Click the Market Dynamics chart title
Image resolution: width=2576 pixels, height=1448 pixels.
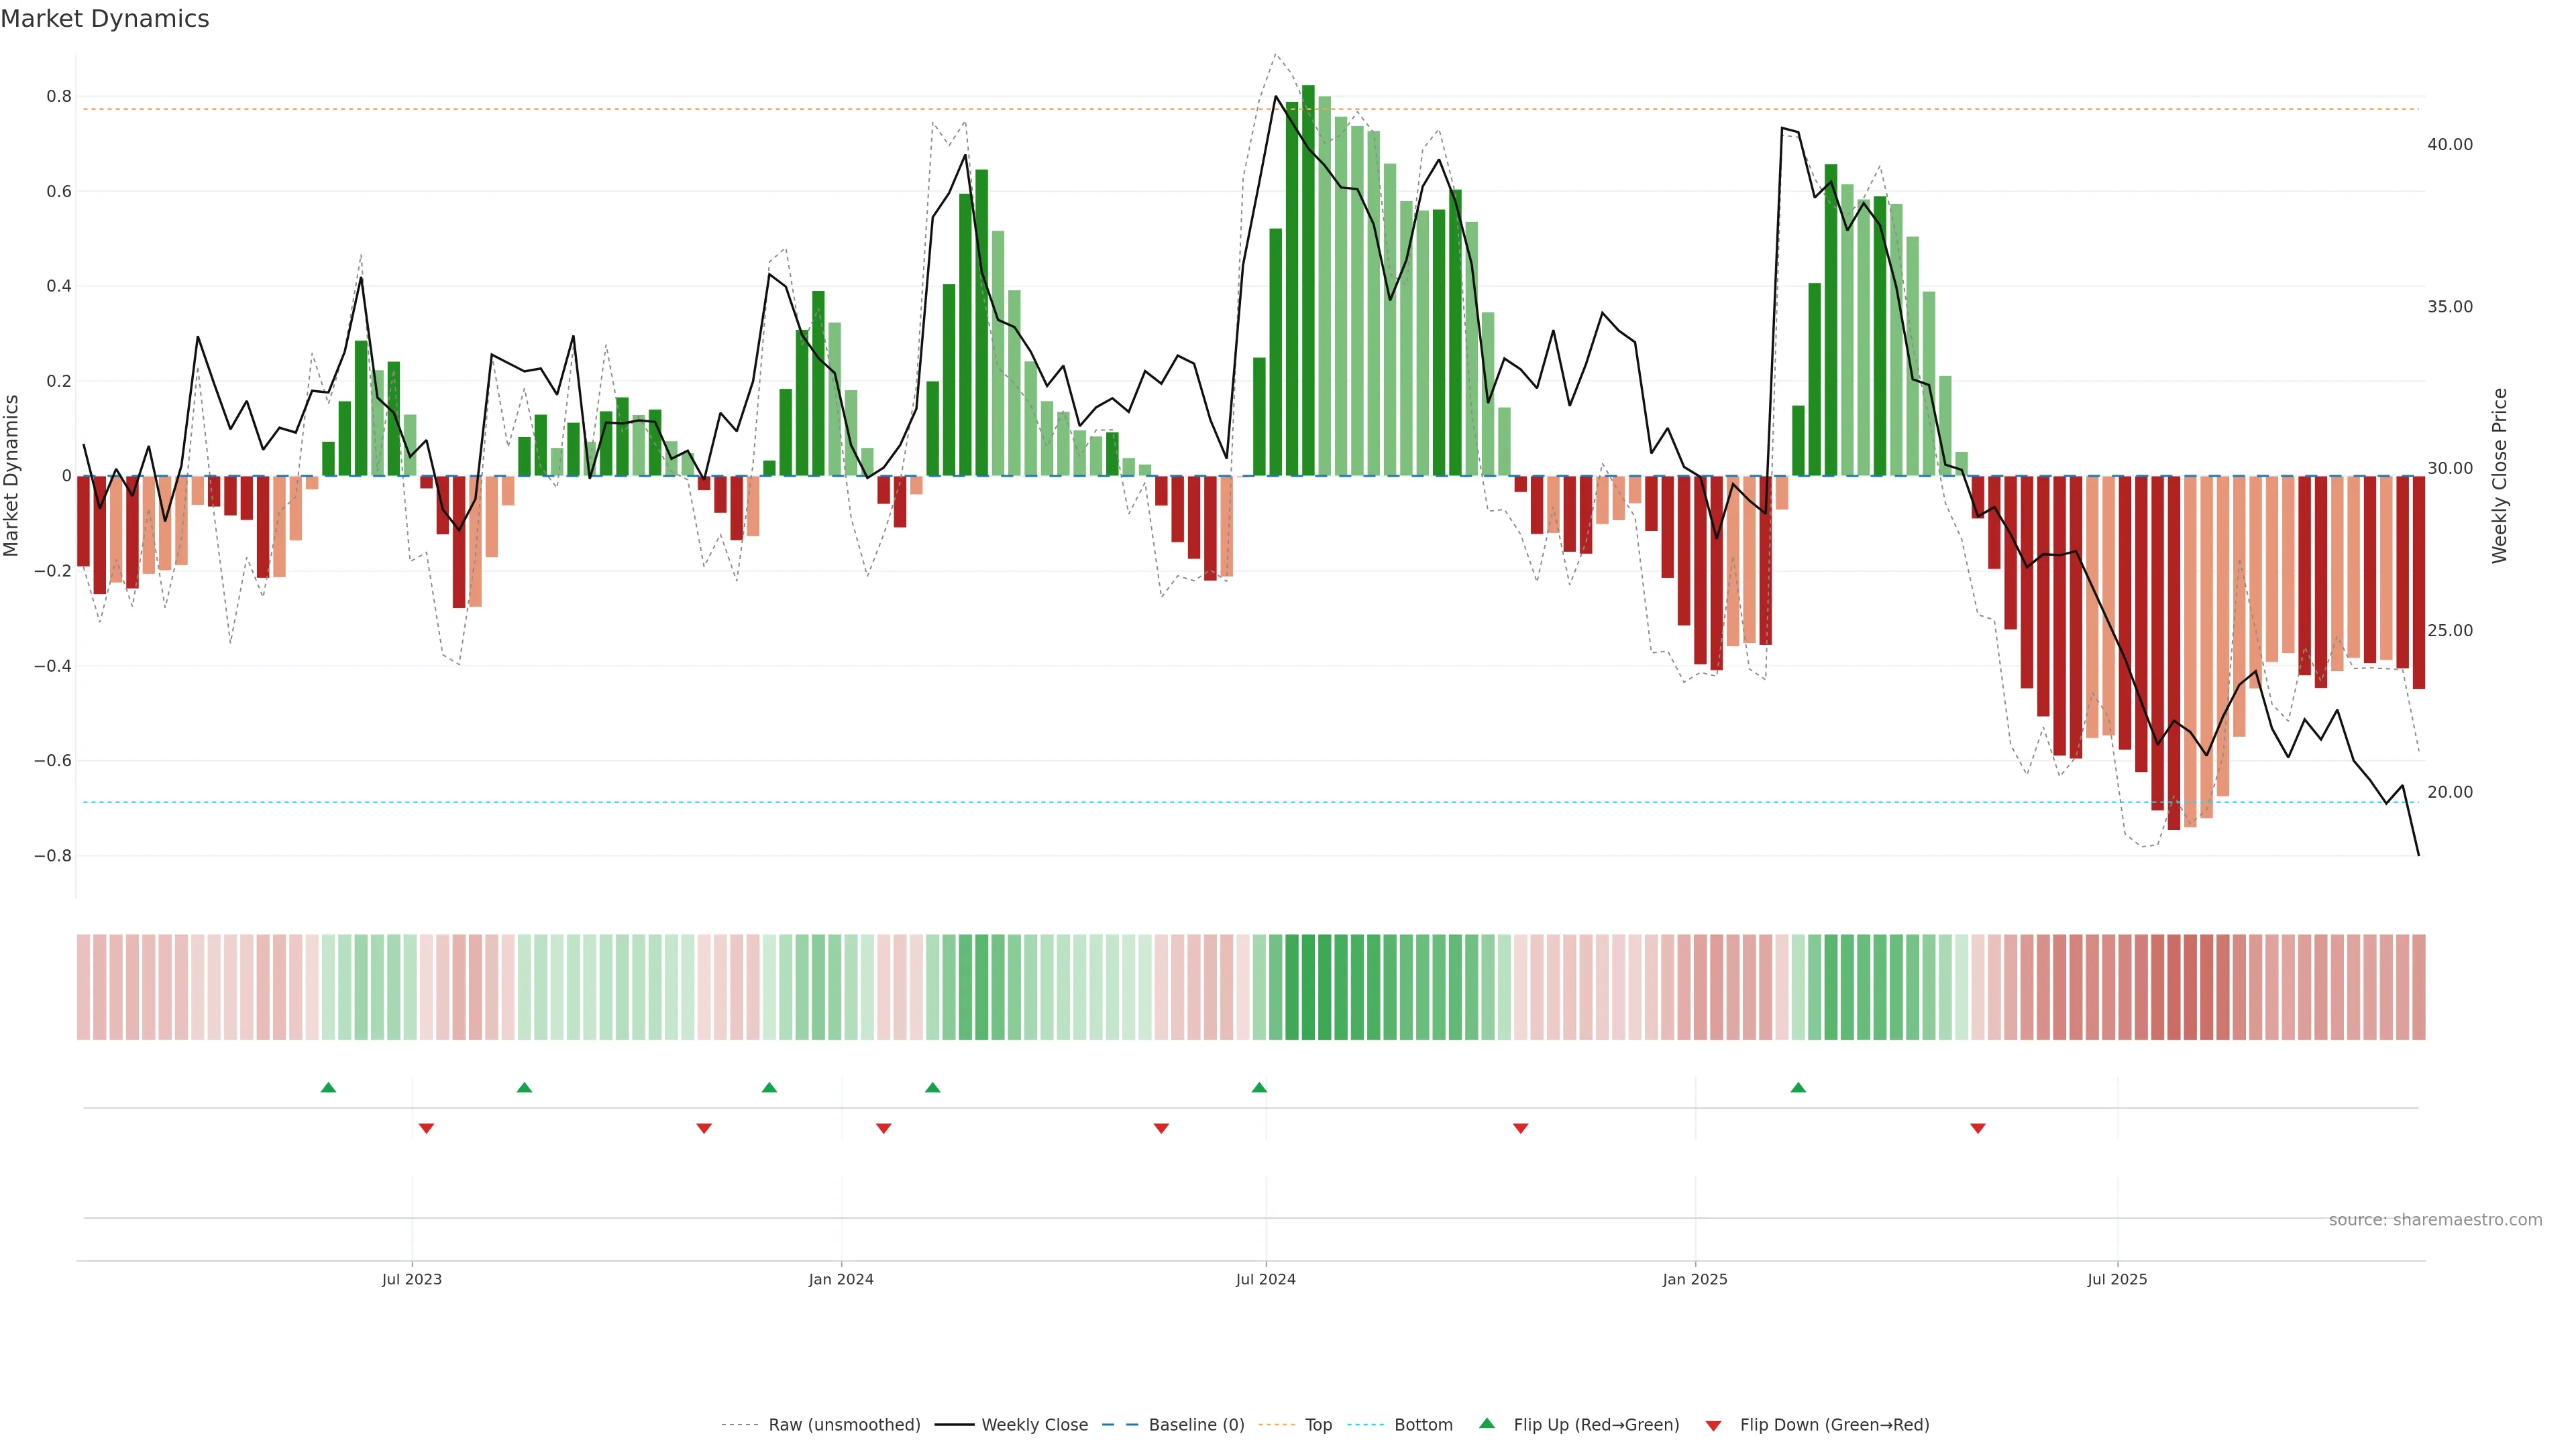tap(105, 19)
